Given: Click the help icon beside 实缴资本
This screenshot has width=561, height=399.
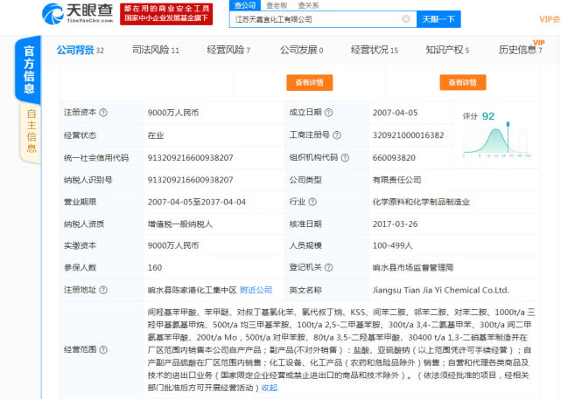Looking at the screenshot, I should click(103, 246).
